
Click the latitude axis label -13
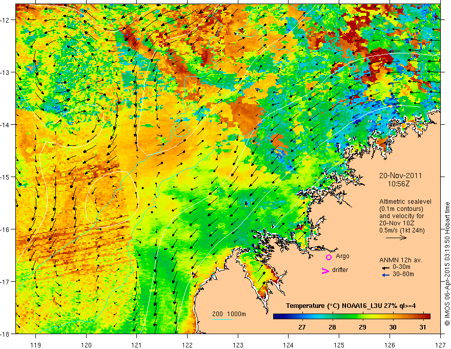[x=5, y=72]
